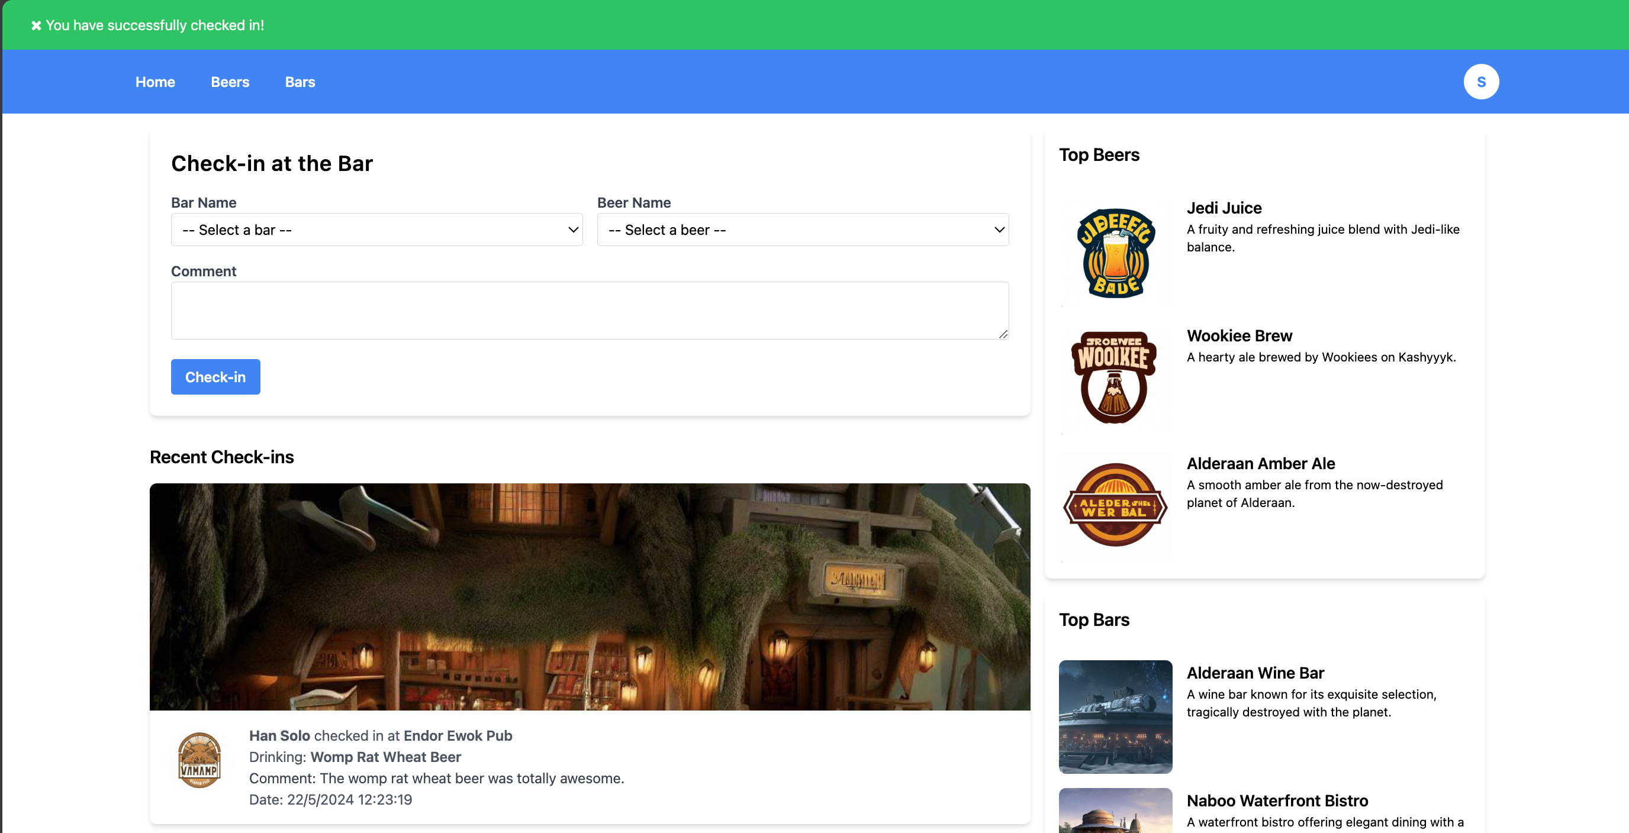The height and width of the screenshot is (833, 1629).
Task: Click the Alderaan Amber Ale logo
Action: coord(1115,508)
